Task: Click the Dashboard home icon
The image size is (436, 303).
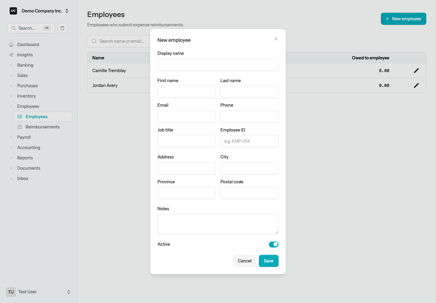Action: (x=11, y=45)
